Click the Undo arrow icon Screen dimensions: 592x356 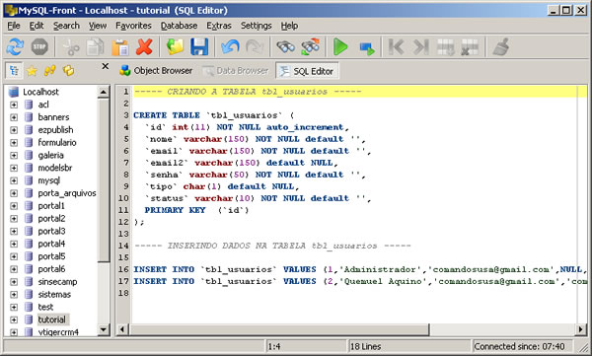pos(230,47)
